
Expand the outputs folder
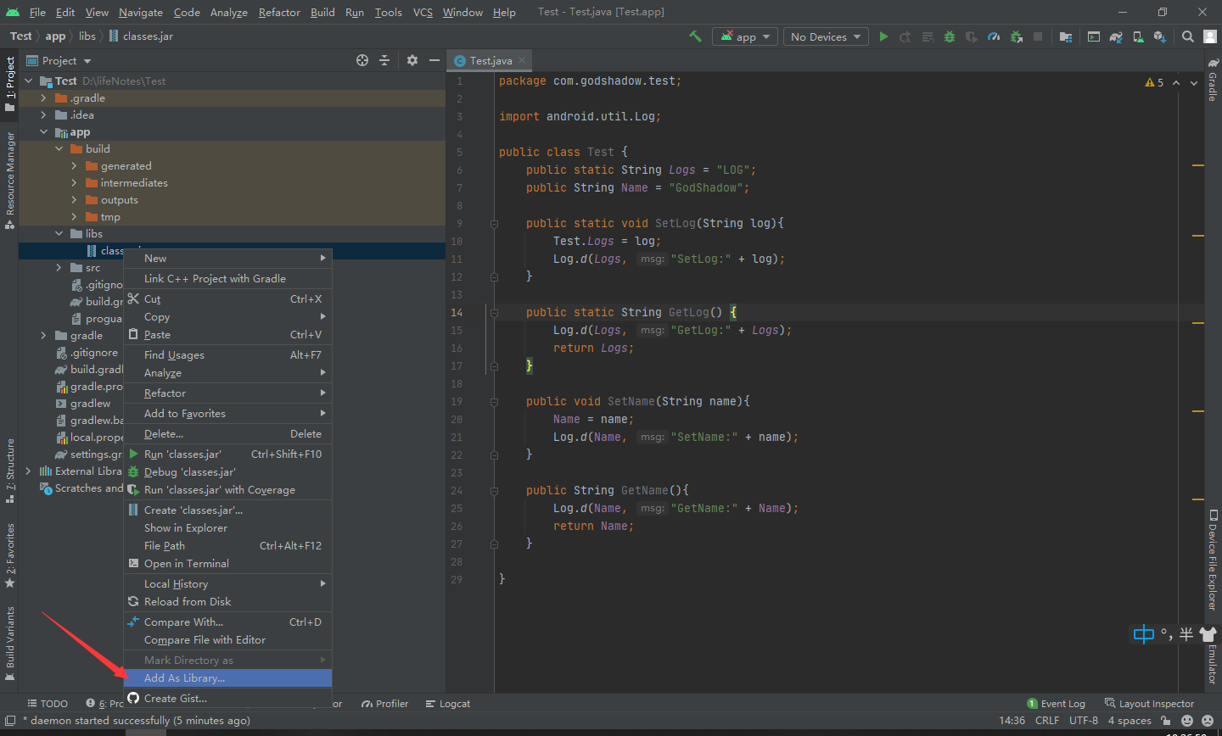(74, 200)
